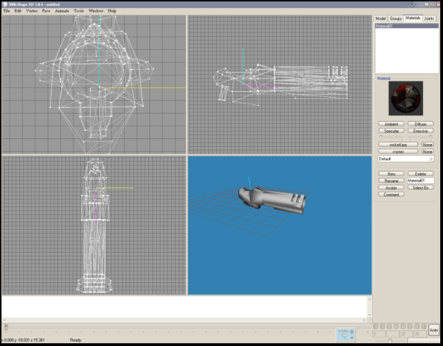Screen dimensions: 443x346
Task: Click the material preview sphere thumbnail
Action: pyautogui.click(x=405, y=99)
